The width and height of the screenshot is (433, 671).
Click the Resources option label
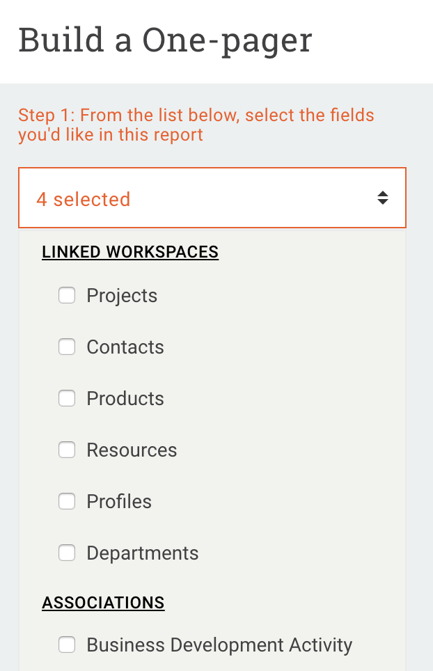(x=132, y=450)
